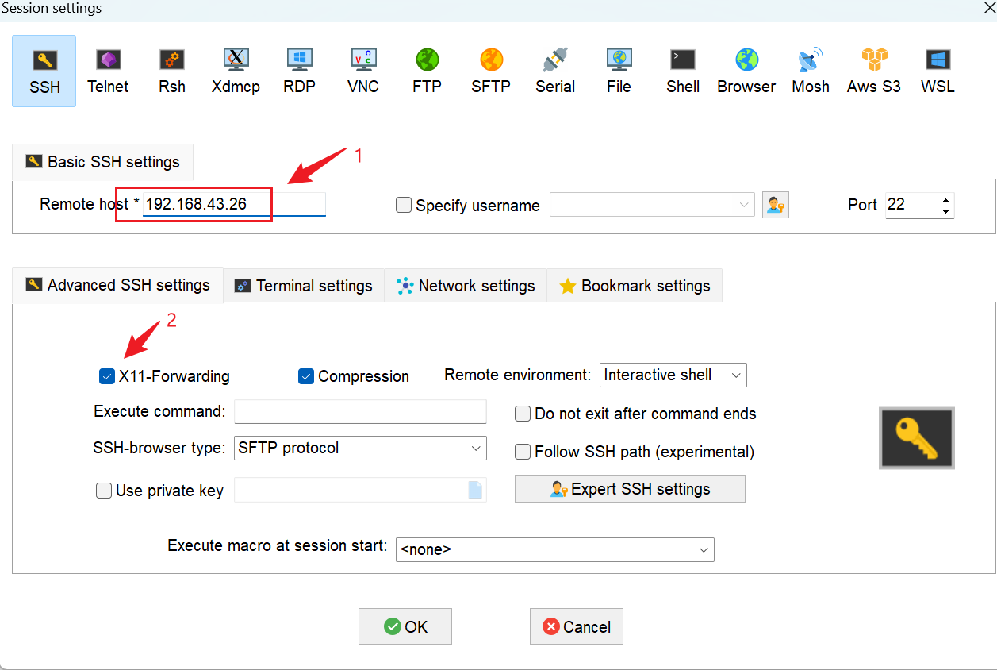This screenshot has width=997, height=670.
Task: Click the large golden key image
Action: (917, 438)
